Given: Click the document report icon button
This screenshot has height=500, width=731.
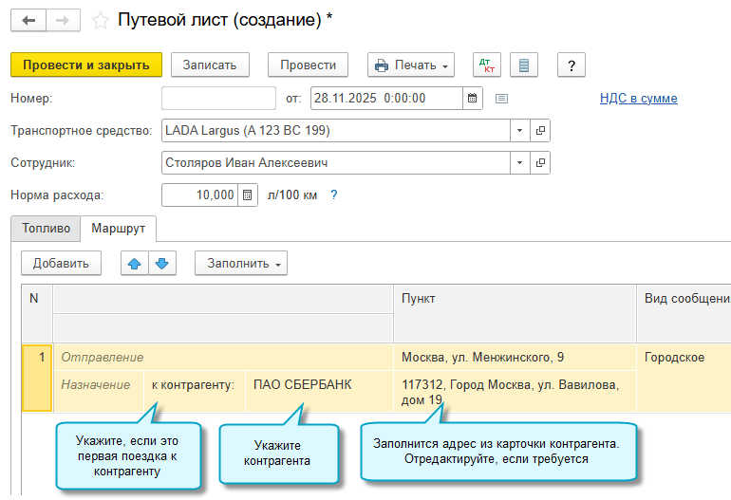Looking at the screenshot, I should point(524,65).
